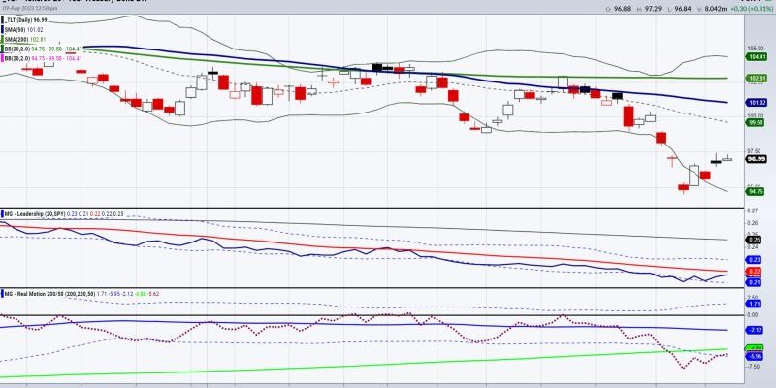The height and width of the screenshot is (388, 776).
Task: Click the 0.27 Leadership axis label
Action: click(752, 210)
